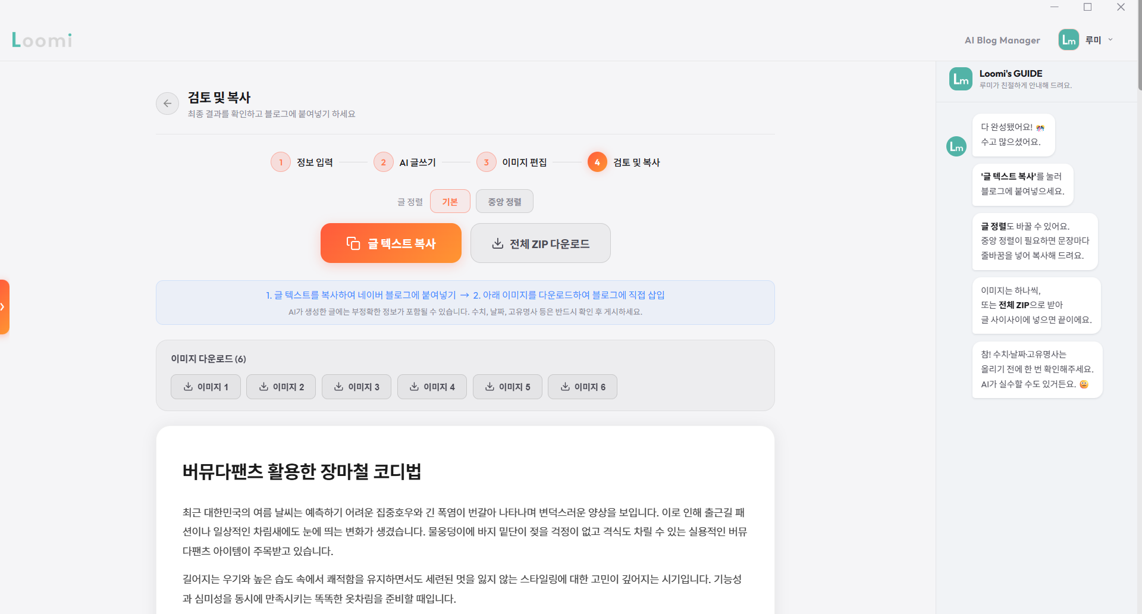Click the Loomi's GUIDE panel avatar icon
The image size is (1142, 614).
pyautogui.click(x=961, y=79)
